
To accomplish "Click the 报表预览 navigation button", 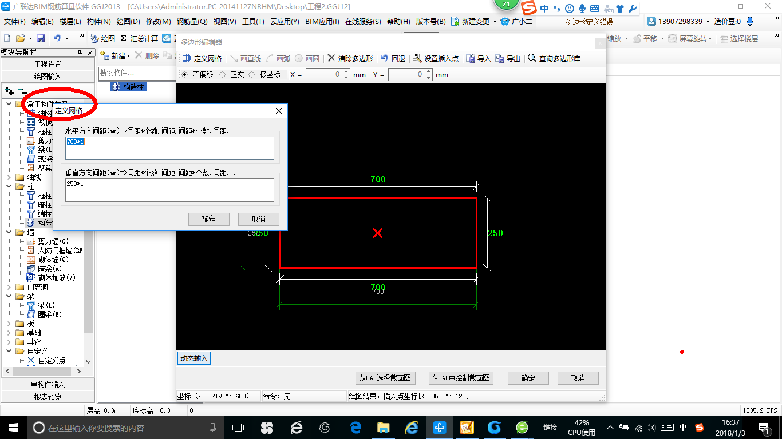I will [48, 396].
